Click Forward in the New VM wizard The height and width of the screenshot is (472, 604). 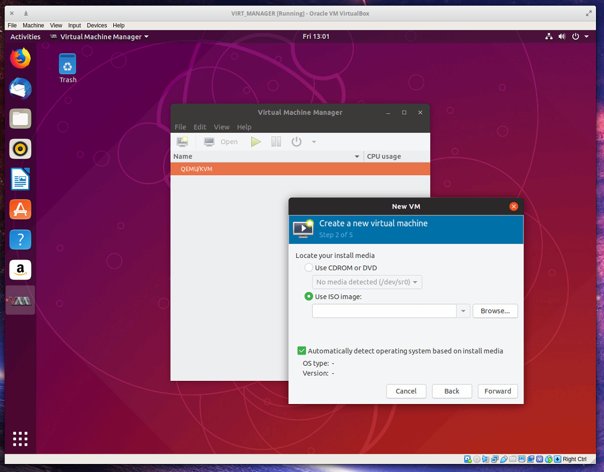(x=497, y=391)
